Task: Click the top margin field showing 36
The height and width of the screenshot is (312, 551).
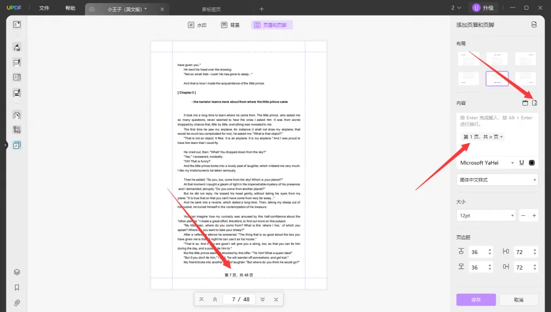Action: point(477,252)
